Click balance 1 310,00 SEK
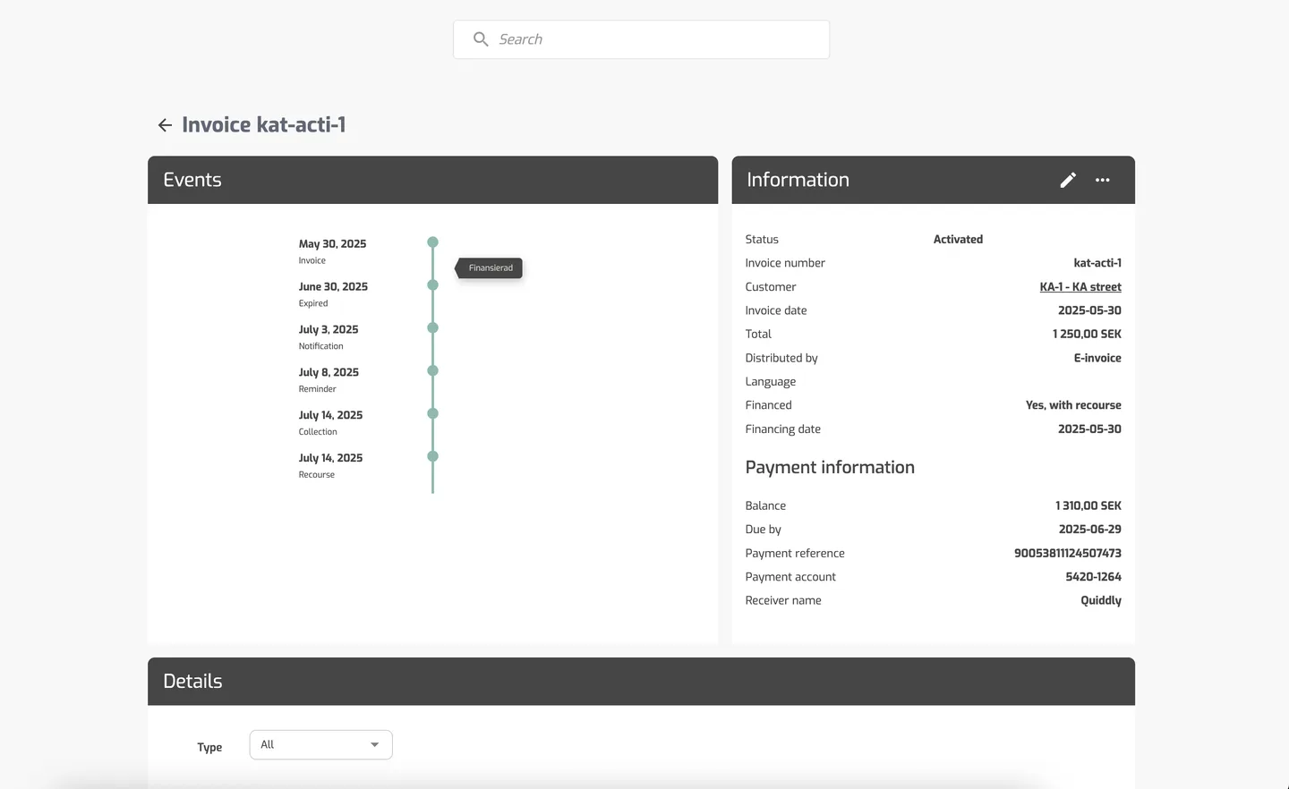The height and width of the screenshot is (789, 1289). [x=1088, y=506]
